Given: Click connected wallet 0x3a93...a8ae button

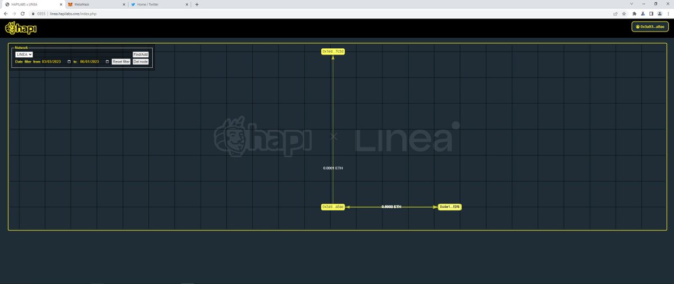Looking at the screenshot, I should tap(650, 26).
